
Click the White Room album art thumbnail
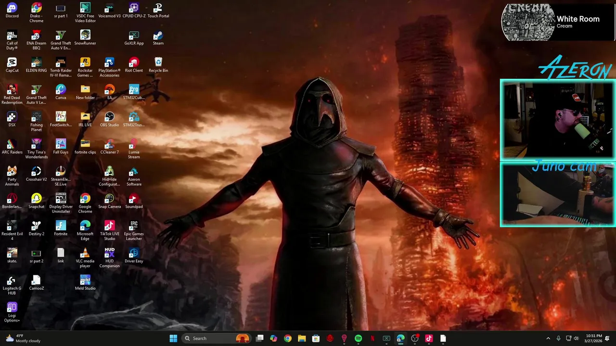[x=528, y=22]
